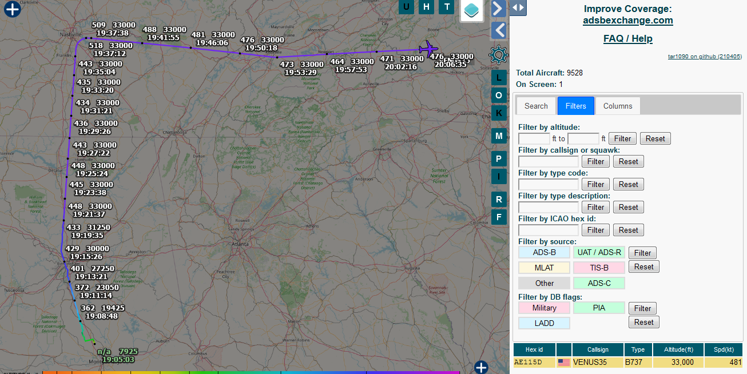Apply the type description filter

[x=595, y=207]
